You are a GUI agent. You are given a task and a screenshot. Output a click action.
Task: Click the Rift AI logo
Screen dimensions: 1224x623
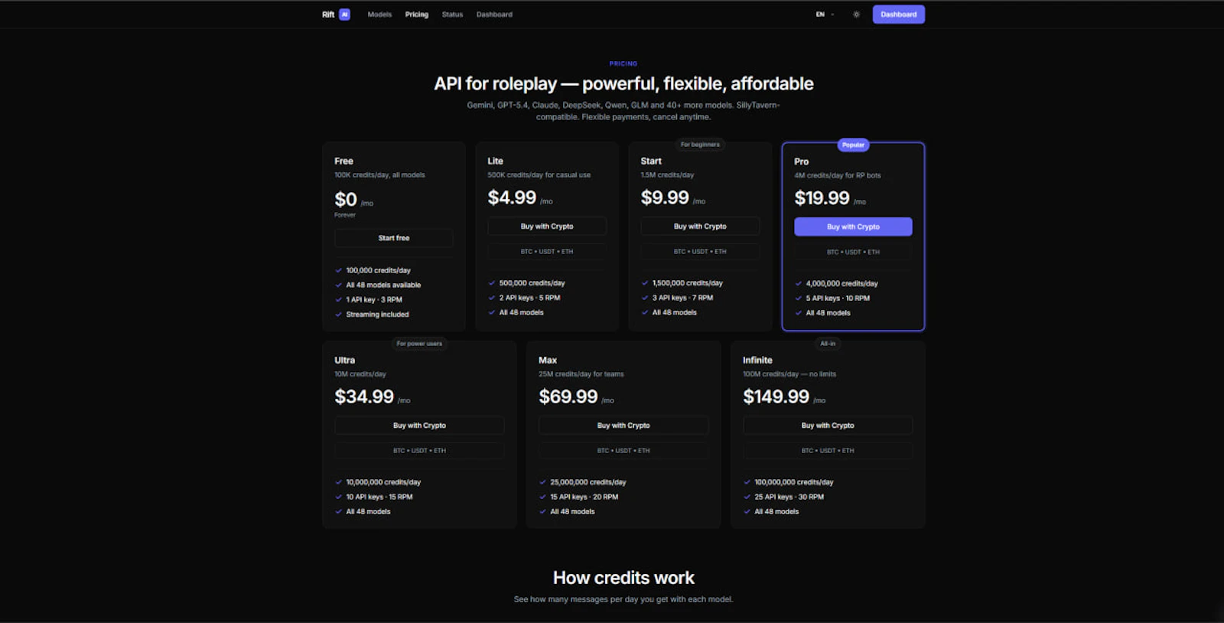[336, 15]
